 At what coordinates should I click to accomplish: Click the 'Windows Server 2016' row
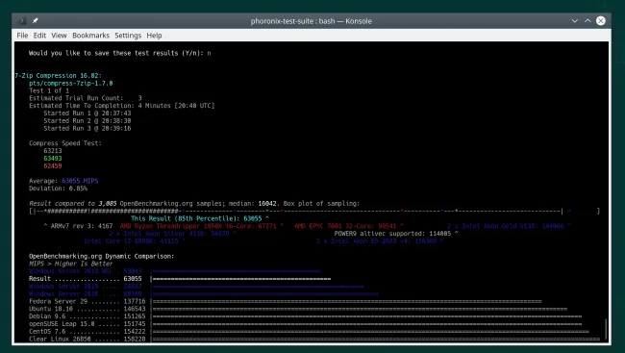(x=204, y=294)
